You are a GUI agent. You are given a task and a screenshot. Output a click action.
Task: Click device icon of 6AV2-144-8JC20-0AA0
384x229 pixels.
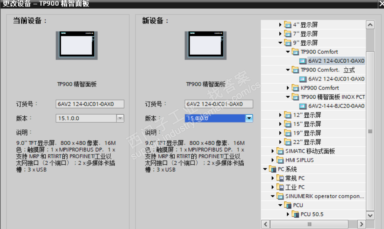click(x=303, y=106)
